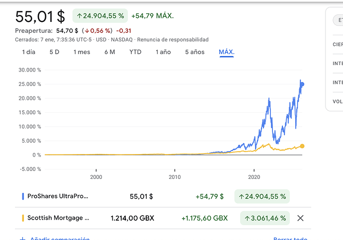The image size is (343, 240).
Task: Click the 24.904,55 % badge in ProShares row
Action: coord(262,196)
